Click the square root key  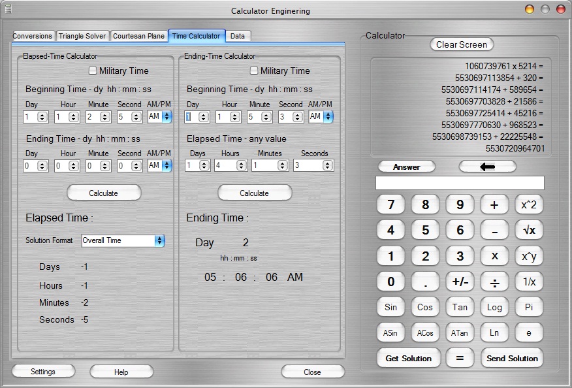coord(529,231)
